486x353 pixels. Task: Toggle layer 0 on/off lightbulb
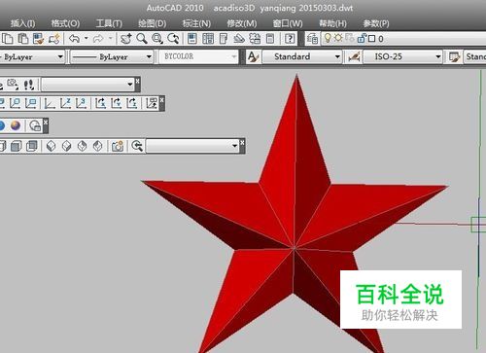coord(328,38)
